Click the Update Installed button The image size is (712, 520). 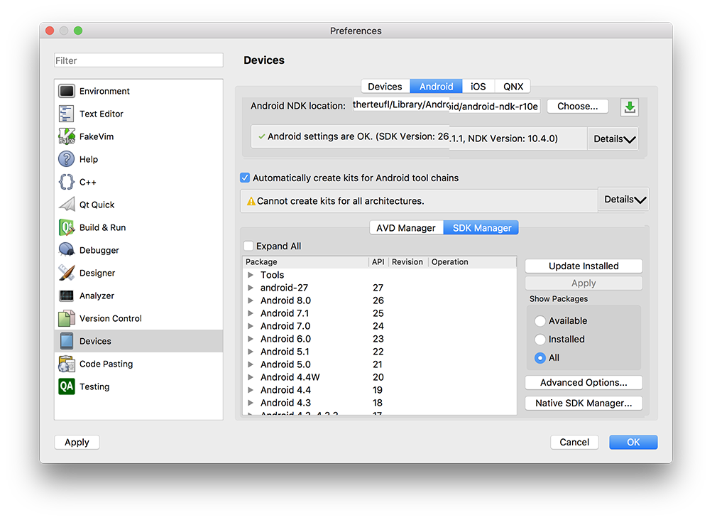[583, 266]
